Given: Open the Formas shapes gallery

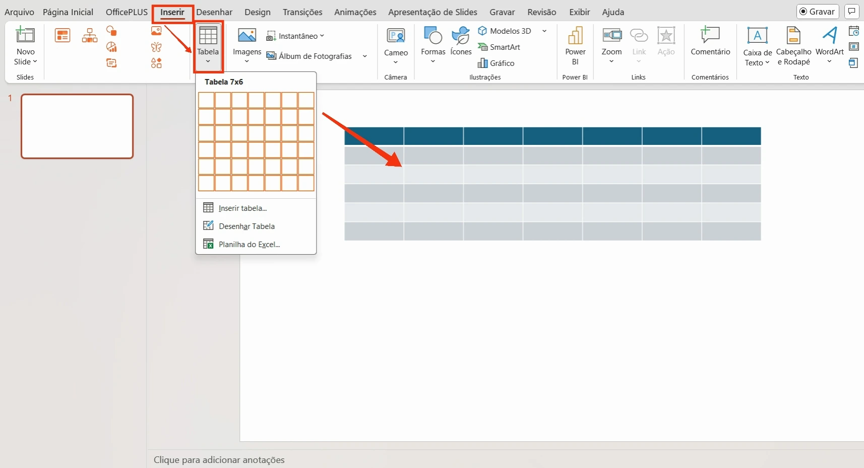Looking at the screenshot, I should (x=433, y=45).
